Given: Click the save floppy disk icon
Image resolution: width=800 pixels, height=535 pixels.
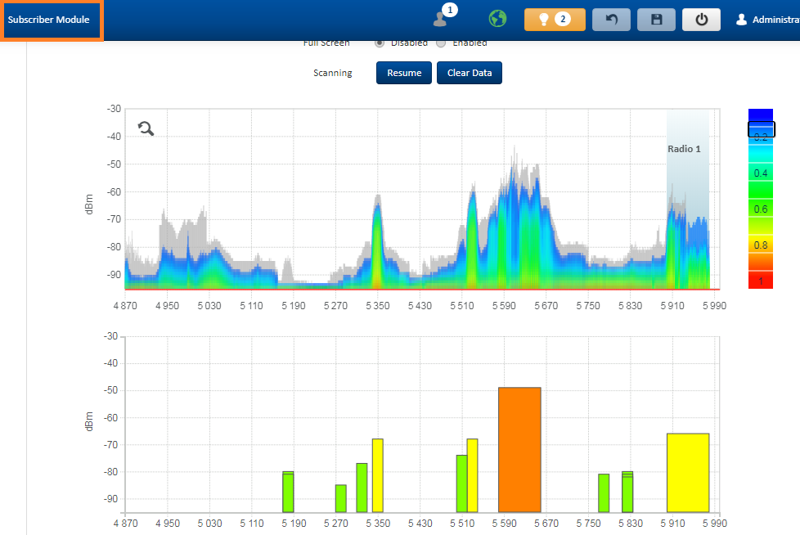Looking at the screenshot, I should (x=656, y=20).
